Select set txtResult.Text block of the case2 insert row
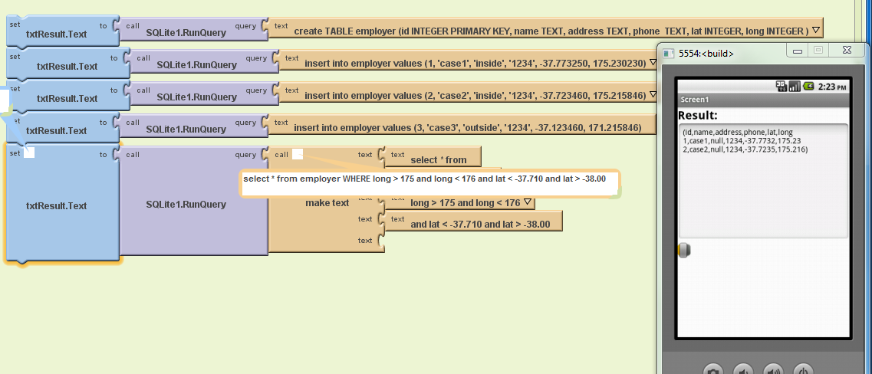 [x=66, y=94]
